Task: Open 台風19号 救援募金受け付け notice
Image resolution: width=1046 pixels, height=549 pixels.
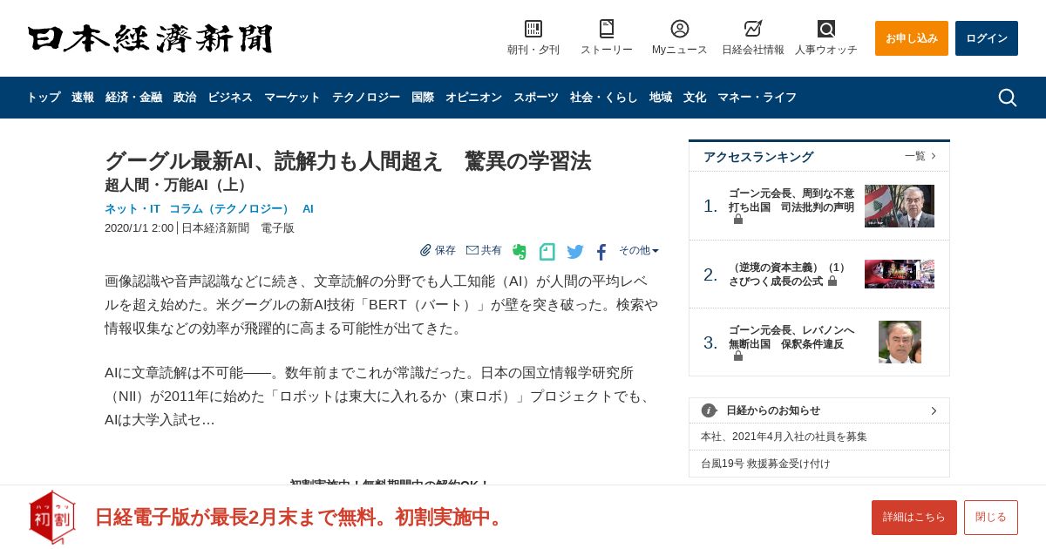Action: click(x=765, y=464)
